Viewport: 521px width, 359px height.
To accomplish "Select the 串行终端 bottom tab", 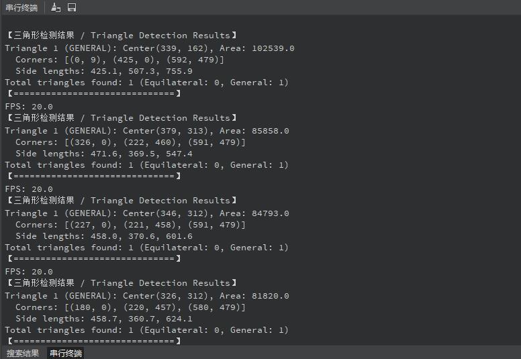I will [x=66, y=353].
